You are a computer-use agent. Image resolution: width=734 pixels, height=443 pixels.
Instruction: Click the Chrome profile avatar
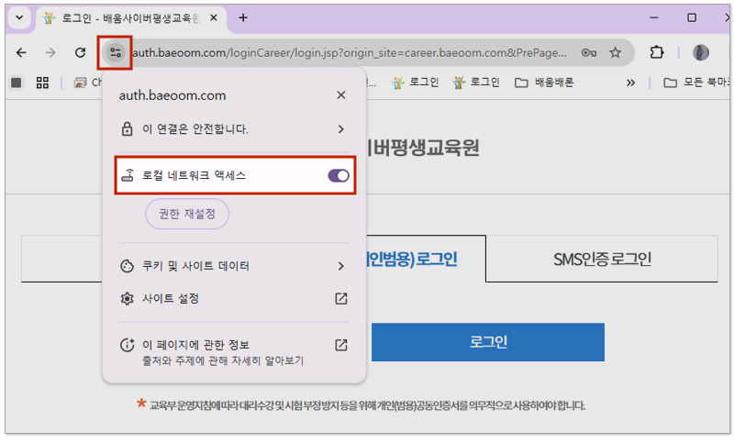(701, 52)
